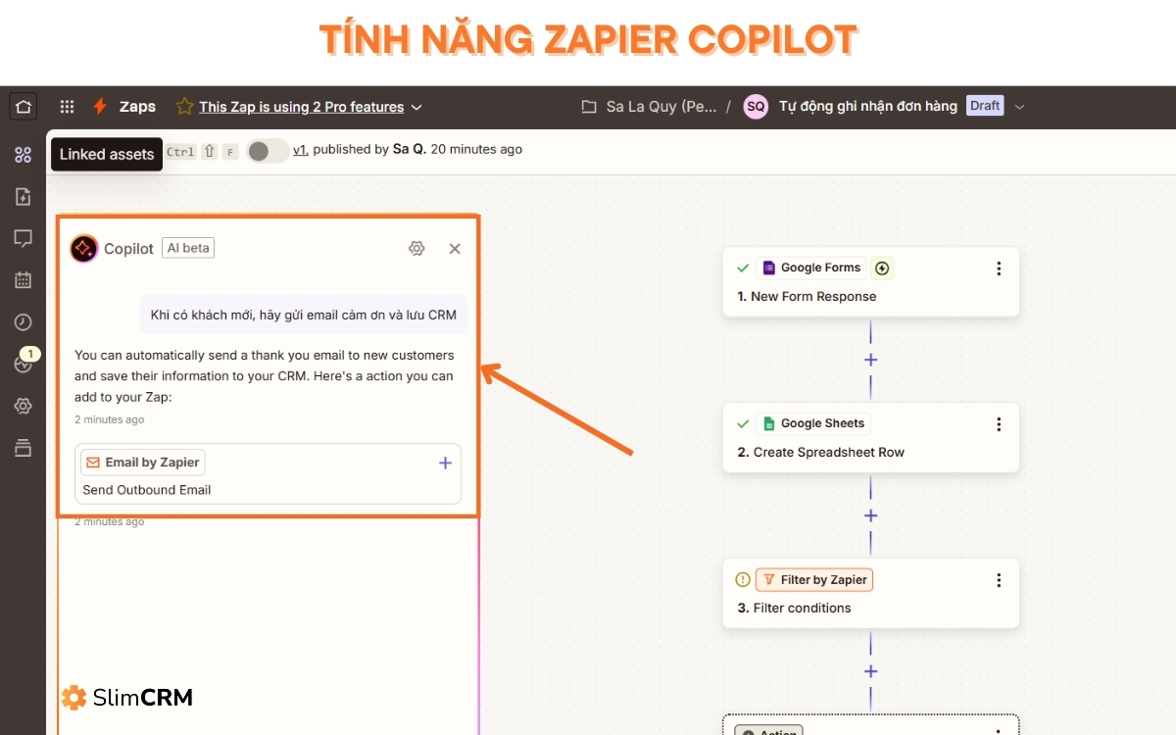Open the apps grid launcher icon
The width and height of the screenshot is (1176, 735).
point(67,107)
